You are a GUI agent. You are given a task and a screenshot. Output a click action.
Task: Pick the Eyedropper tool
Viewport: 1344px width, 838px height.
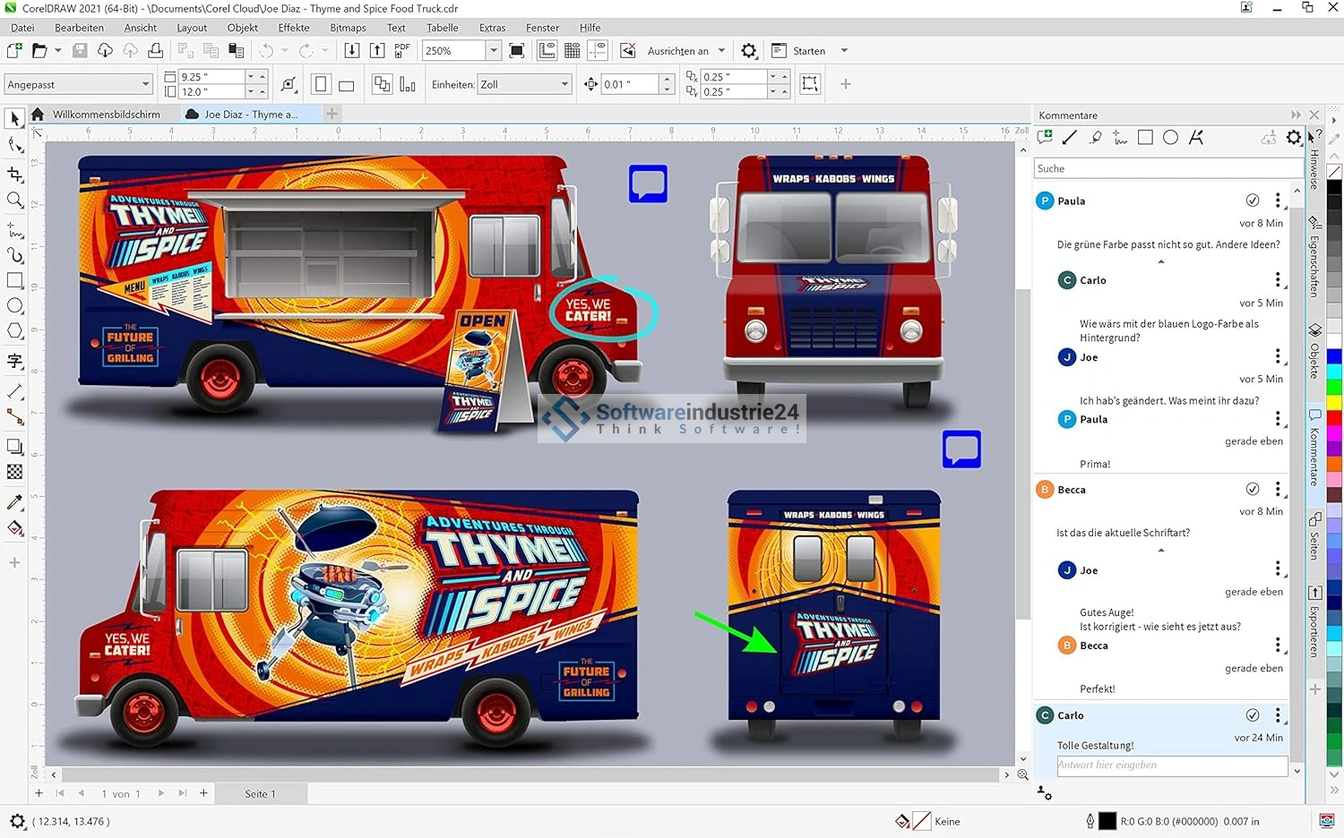coord(14,502)
